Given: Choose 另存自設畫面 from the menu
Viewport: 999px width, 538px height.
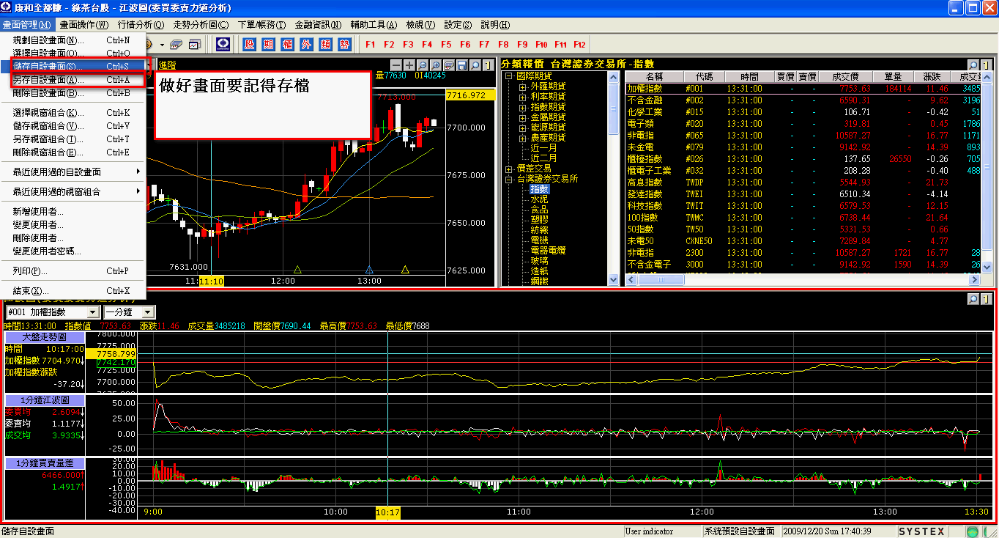Looking at the screenshot, I should (x=73, y=80).
